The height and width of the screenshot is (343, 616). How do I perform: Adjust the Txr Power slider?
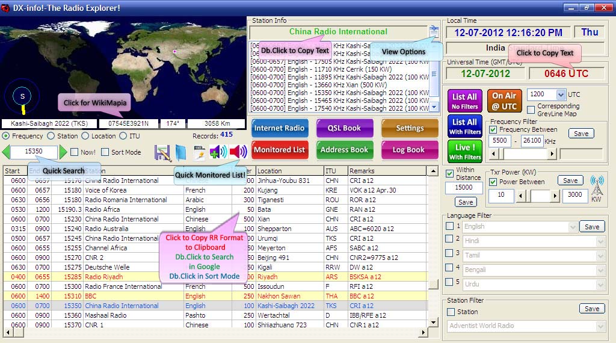click(538, 196)
